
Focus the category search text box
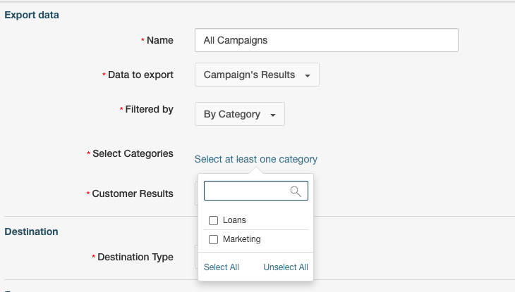tap(256, 191)
